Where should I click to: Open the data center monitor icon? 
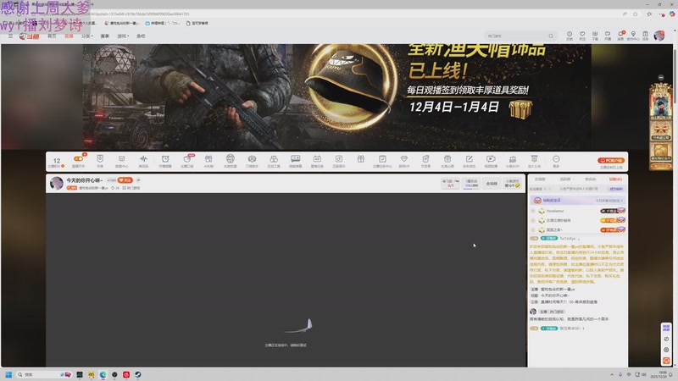tap(121, 159)
